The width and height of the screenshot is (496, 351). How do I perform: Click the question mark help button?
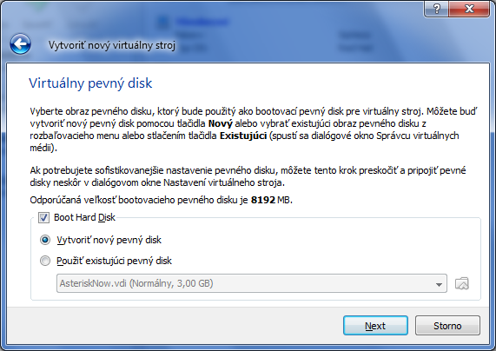pyautogui.click(x=436, y=9)
